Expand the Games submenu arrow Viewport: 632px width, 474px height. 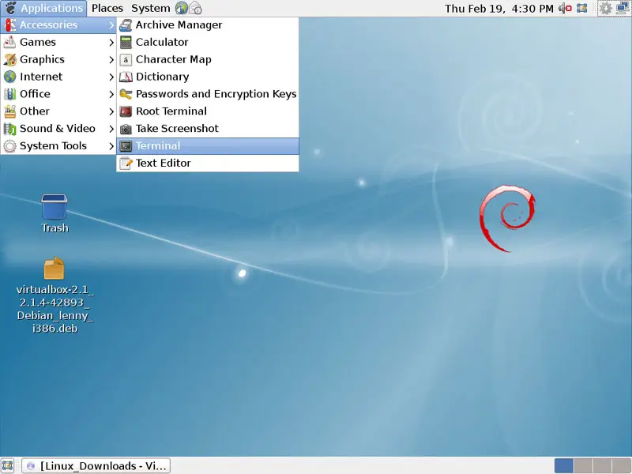(111, 43)
